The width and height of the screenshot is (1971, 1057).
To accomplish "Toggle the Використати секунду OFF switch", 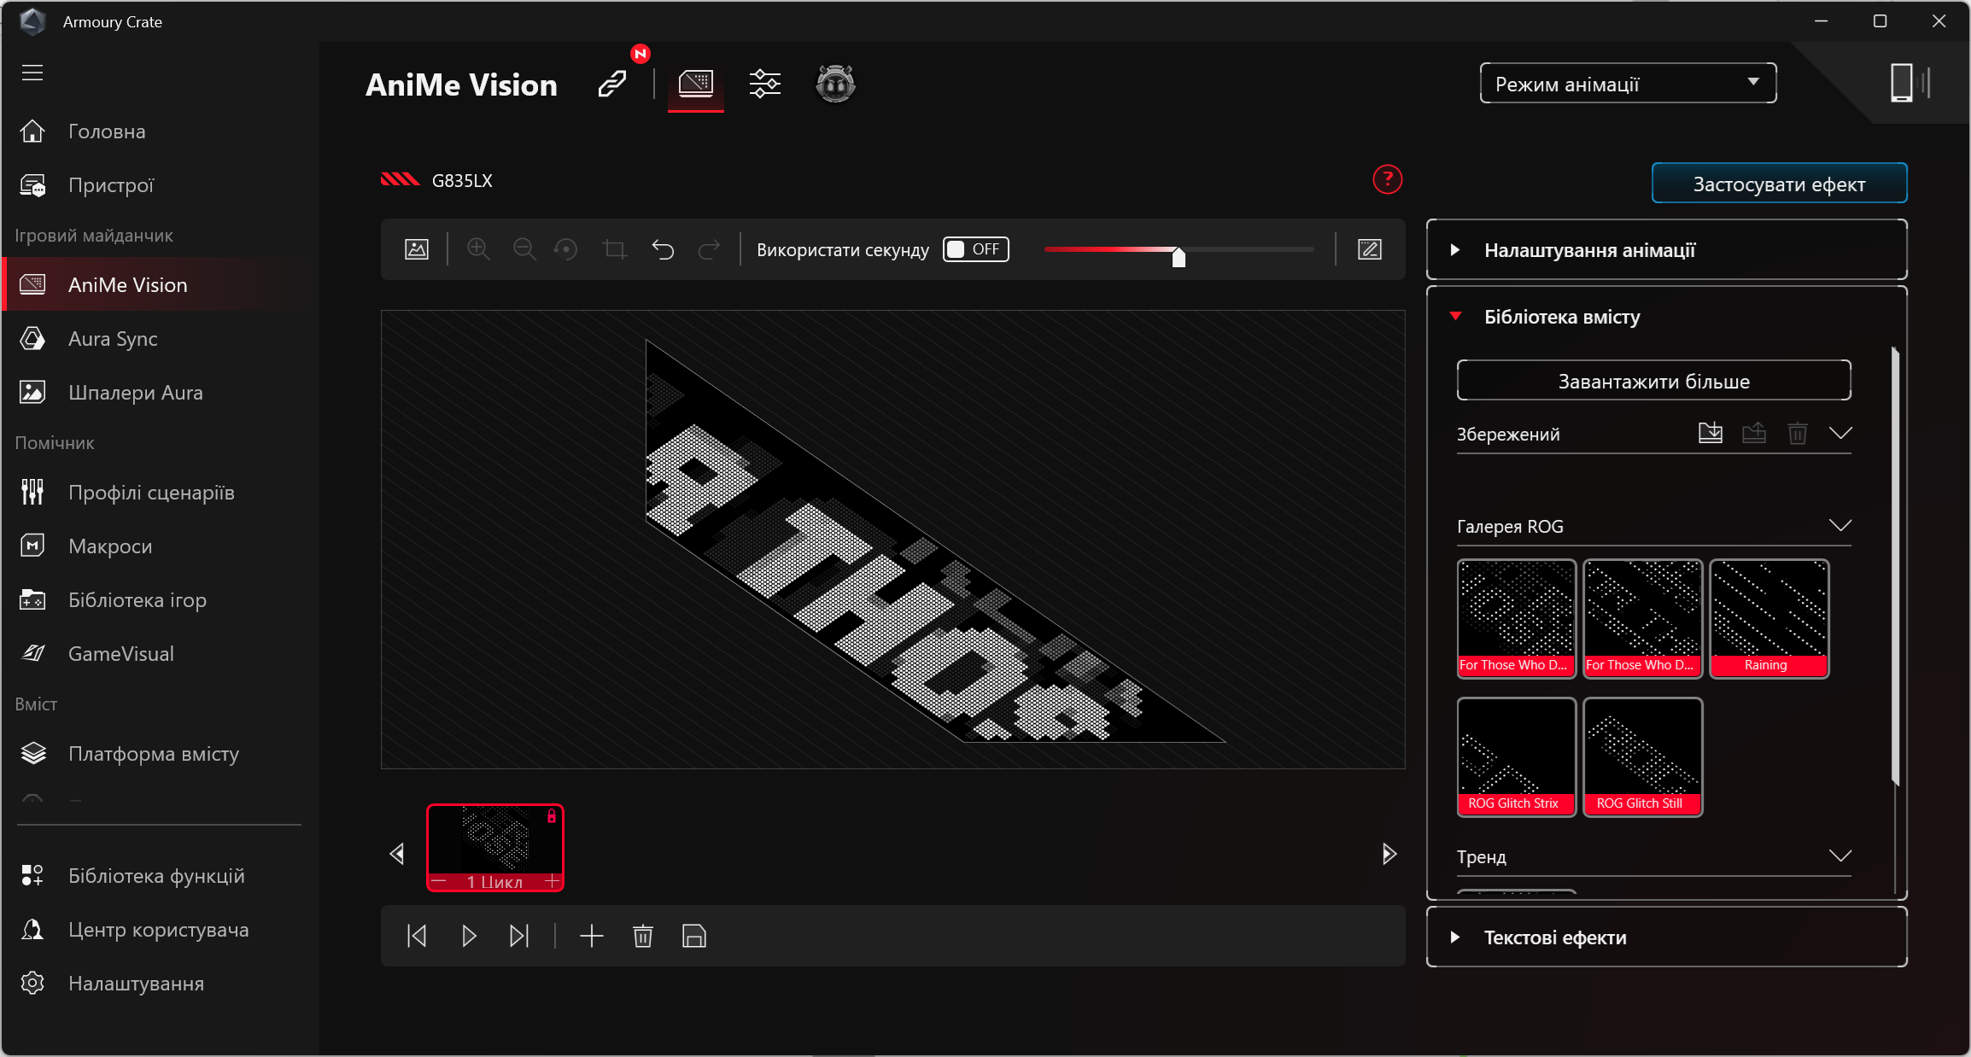I will point(975,249).
